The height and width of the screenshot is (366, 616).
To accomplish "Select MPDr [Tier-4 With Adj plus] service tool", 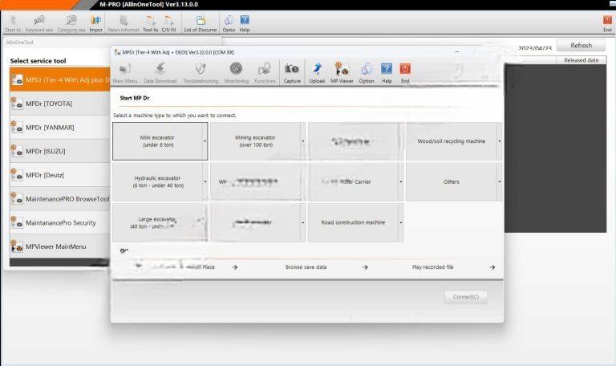I will pos(59,79).
